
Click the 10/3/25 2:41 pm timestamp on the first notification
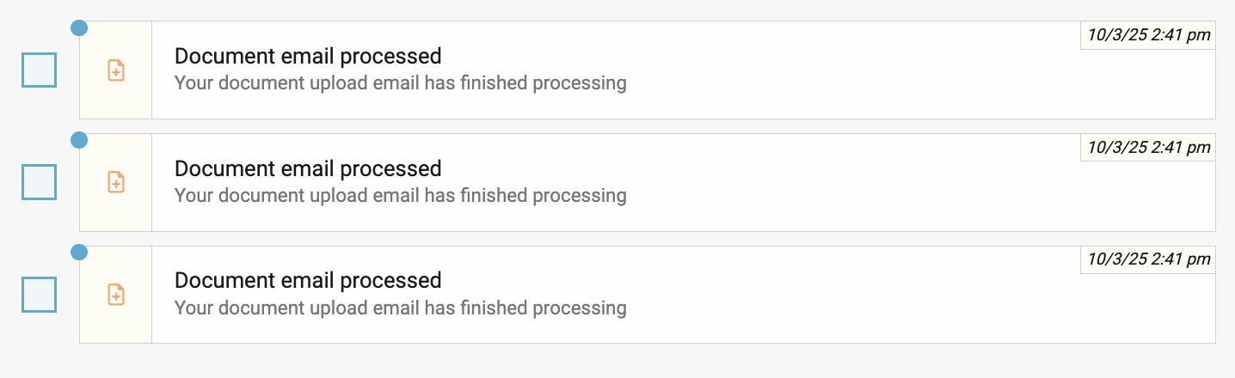click(x=1148, y=35)
